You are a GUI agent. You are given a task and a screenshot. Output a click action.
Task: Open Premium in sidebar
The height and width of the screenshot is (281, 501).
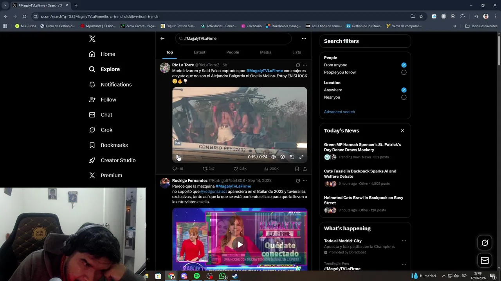(106, 176)
